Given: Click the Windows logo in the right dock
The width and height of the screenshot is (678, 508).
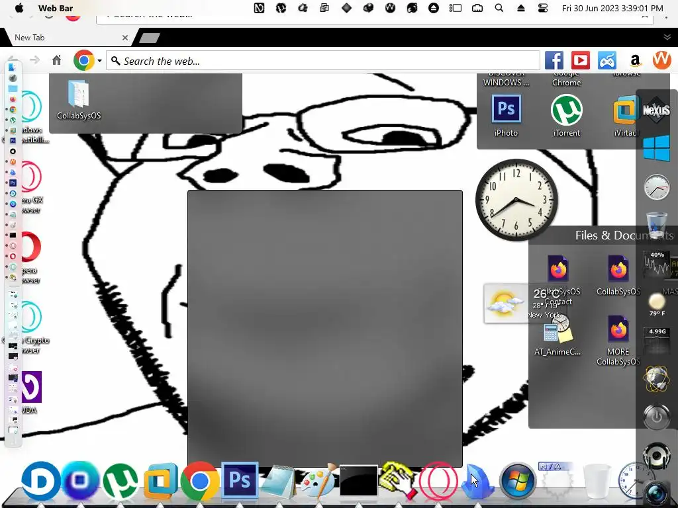Looking at the screenshot, I should pos(656,148).
